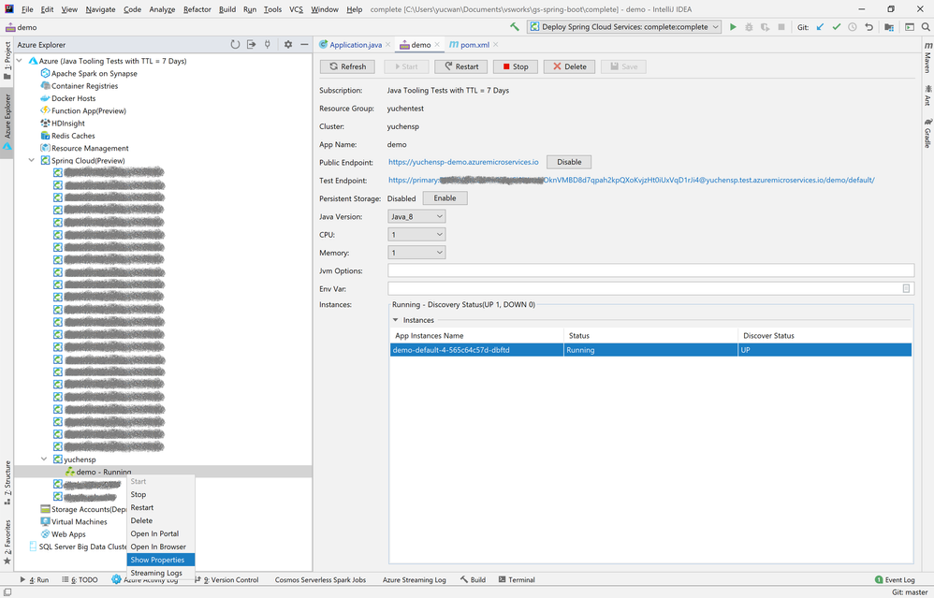Screen dimensions: 934x598
Task: Click the Refresh button
Action: (347, 66)
